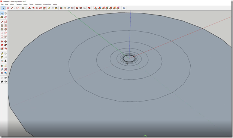The image size is (233, 138).
Task: Select the Make Component tool
Action: pos(6,13)
